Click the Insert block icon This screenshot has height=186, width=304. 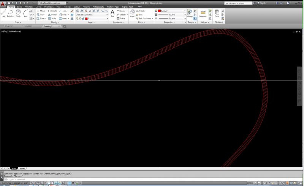coord(132,13)
